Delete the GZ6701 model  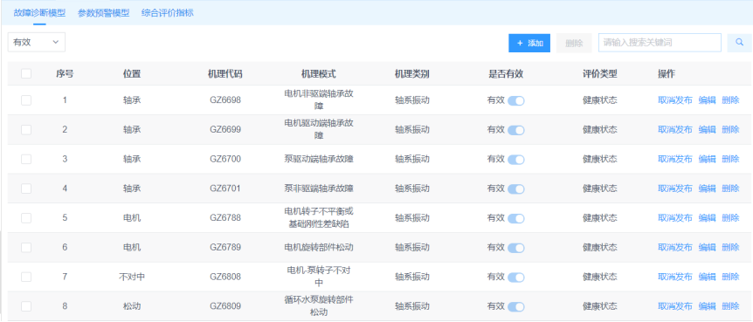point(730,188)
